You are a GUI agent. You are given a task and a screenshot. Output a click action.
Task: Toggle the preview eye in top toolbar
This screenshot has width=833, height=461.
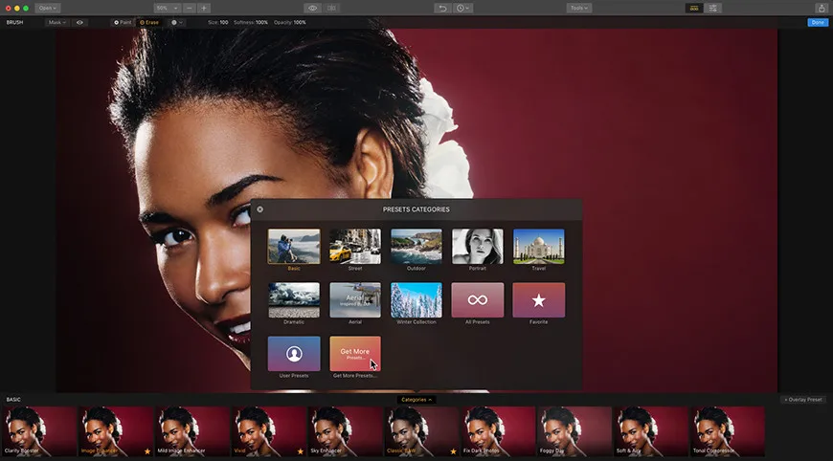[312, 8]
